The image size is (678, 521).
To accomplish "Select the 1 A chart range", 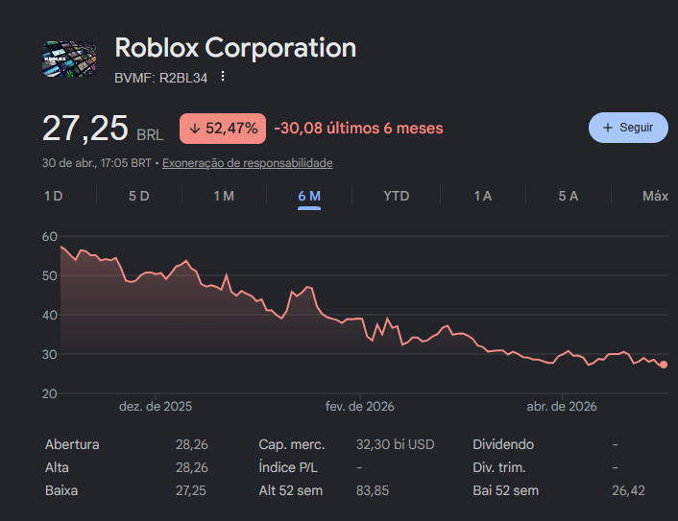I will (x=483, y=196).
